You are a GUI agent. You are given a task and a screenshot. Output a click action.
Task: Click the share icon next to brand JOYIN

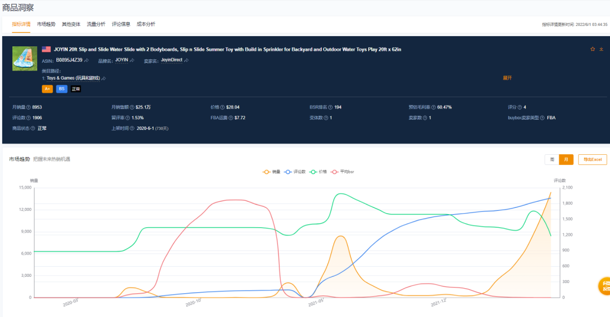(x=132, y=60)
